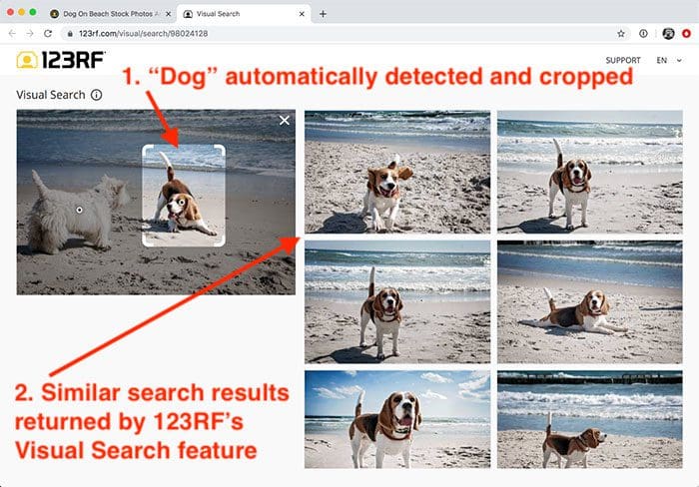This screenshot has width=699, height=487.
Task: Select the beagle detection point
Action: coord(182,203)
